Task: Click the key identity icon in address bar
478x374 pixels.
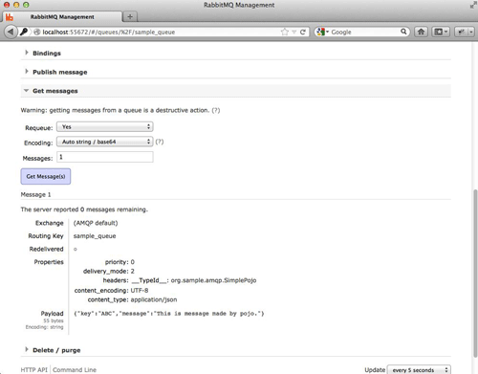Action: tap(24, 32)
